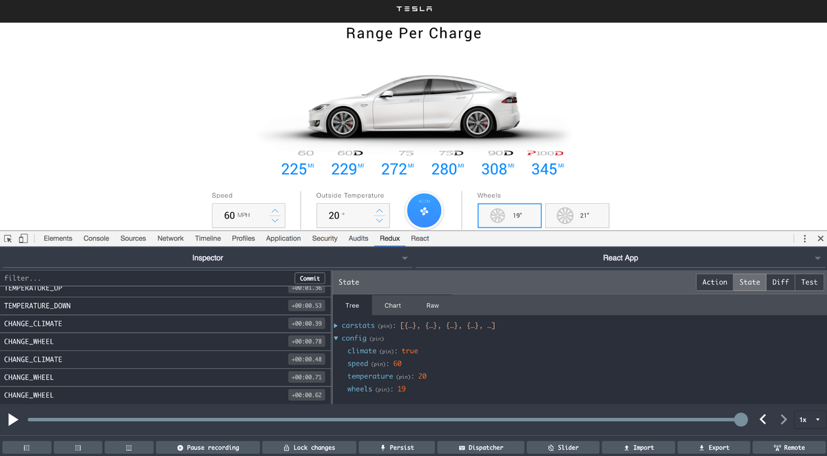Select the CHANGE_CLIMATE action at +00:00.48

coord(165,360)
